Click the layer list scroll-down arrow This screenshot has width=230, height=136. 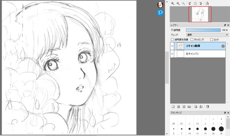pos(227,102)
